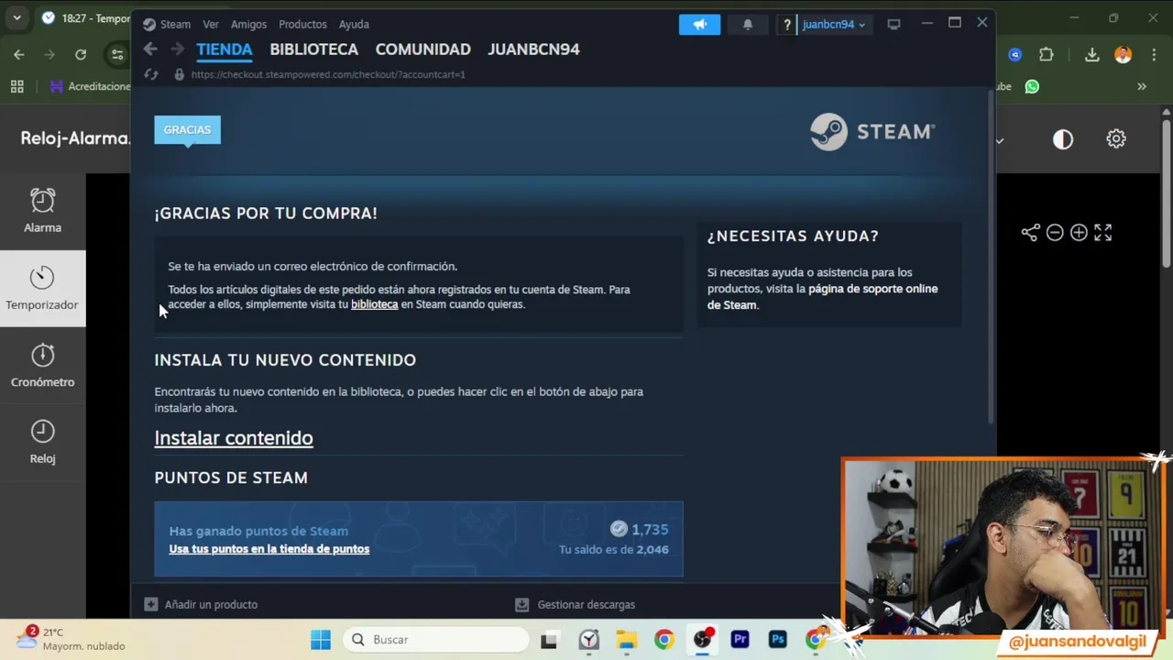The image size is (1173, 660).
Task: Switch to the BIBLIOTECA tab
Action: pos(313,49)
